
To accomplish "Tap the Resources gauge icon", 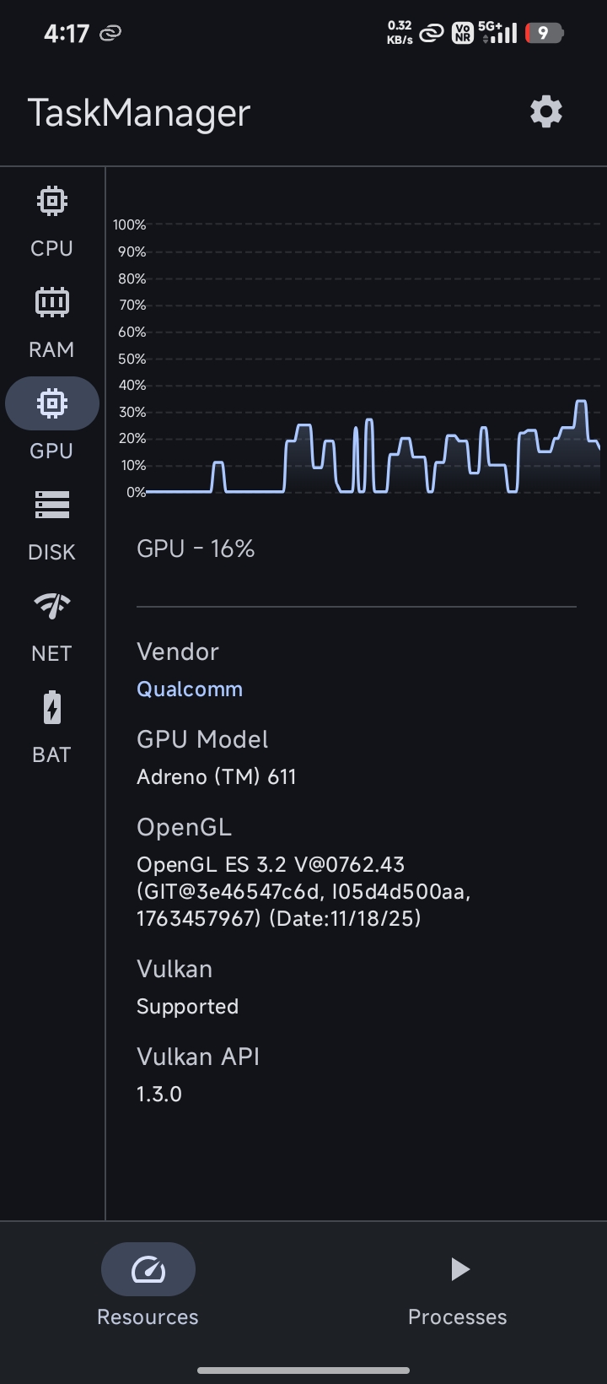I will 148,1269.
